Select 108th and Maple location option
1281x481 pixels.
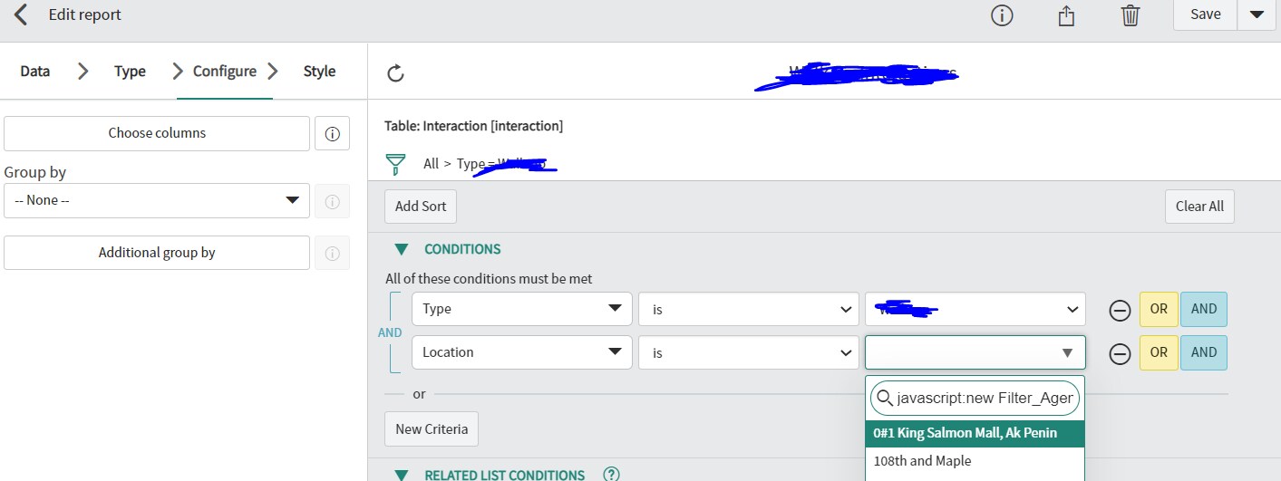pos(922,461)
